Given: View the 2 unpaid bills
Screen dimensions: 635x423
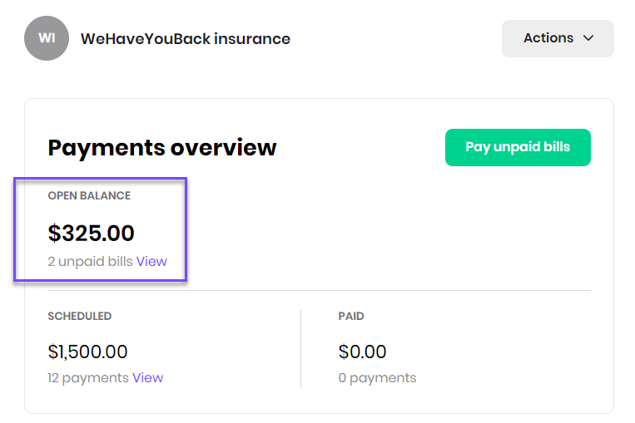Looking at the screenshot, I should (x=151, y=261).
